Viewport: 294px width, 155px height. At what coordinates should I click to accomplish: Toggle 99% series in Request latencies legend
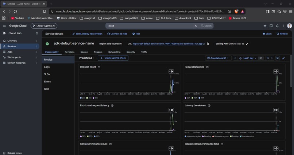click(202, 98)
